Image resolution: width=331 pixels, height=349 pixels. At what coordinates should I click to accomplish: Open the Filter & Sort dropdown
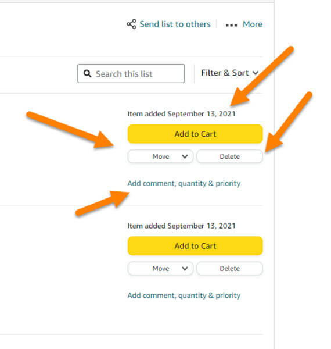coord(230,73)
